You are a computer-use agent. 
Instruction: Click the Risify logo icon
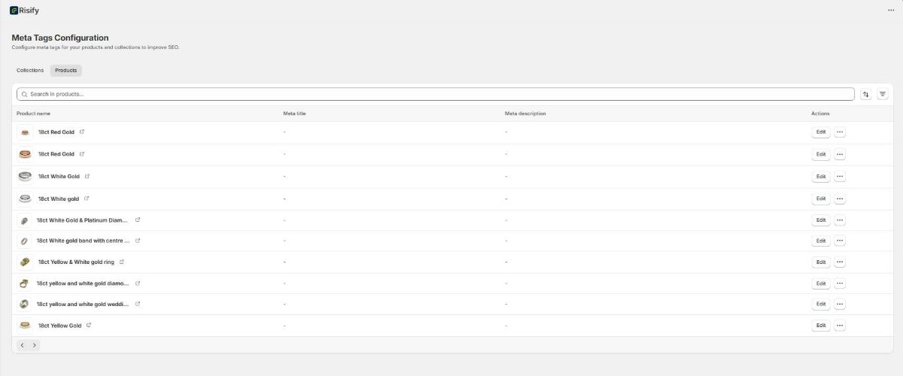14,11
